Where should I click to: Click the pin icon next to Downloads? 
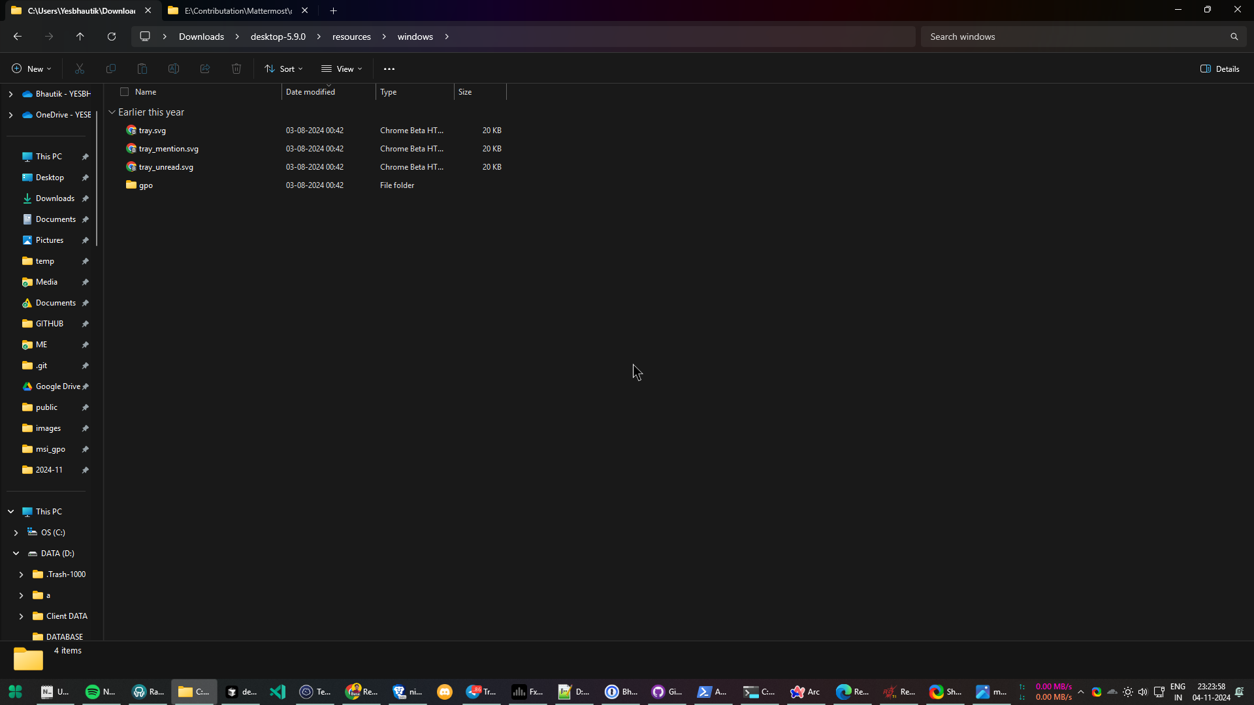pyautogui.click(x=86, y=198)
